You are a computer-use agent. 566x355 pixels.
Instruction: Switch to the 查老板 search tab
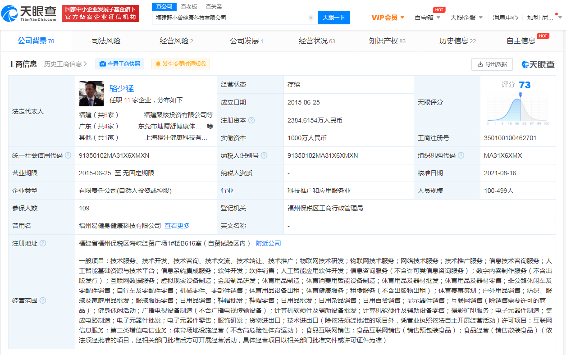[189, 6]
